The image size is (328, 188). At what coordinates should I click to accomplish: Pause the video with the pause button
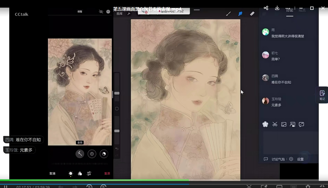5,187
